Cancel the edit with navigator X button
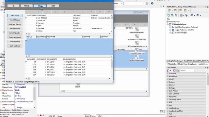The width and height of the screenshot is (209, 117). click(x=100, y=12)
